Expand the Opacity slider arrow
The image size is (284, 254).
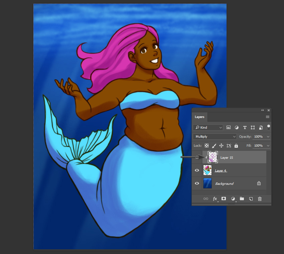pyautogui.click(x=268, y=137)
